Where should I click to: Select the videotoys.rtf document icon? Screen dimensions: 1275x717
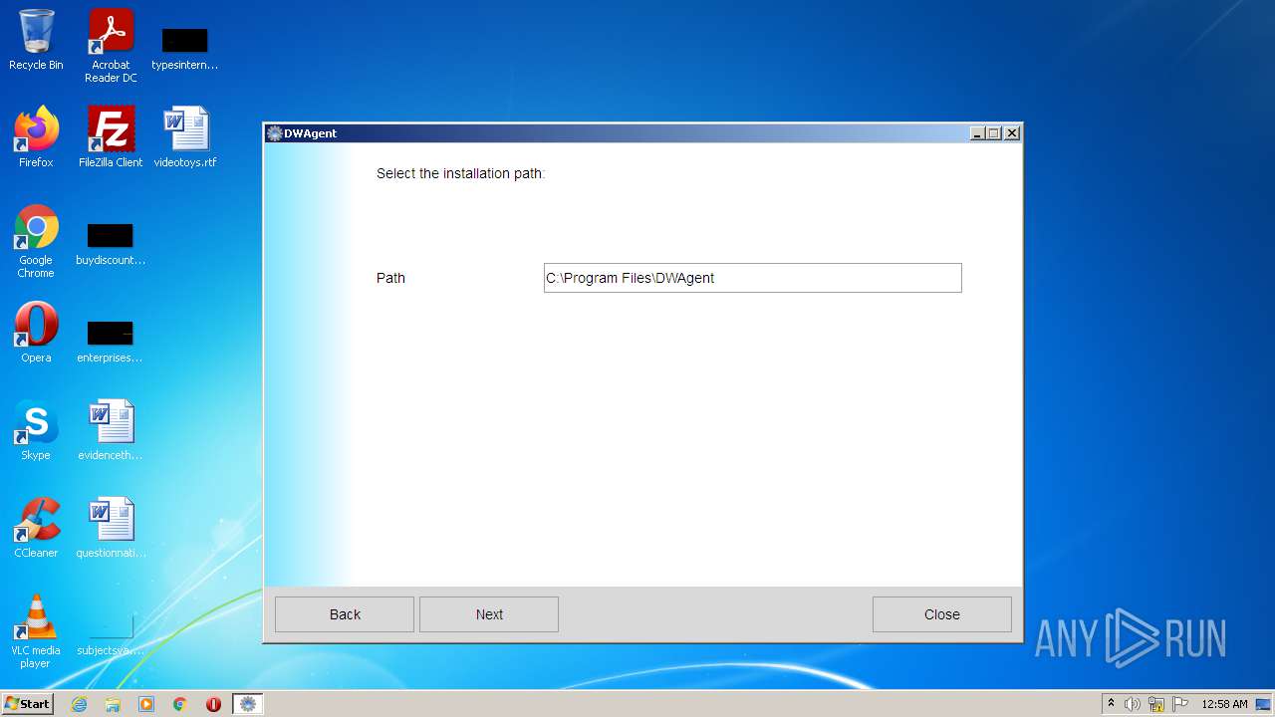pyautogui.click(x=185, y=137)
